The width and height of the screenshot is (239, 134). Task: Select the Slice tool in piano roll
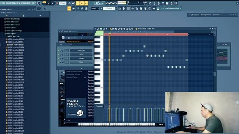124,29
